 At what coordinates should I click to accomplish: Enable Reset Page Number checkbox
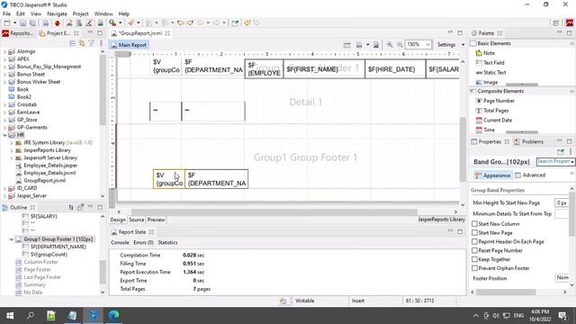tap(474, 250)
